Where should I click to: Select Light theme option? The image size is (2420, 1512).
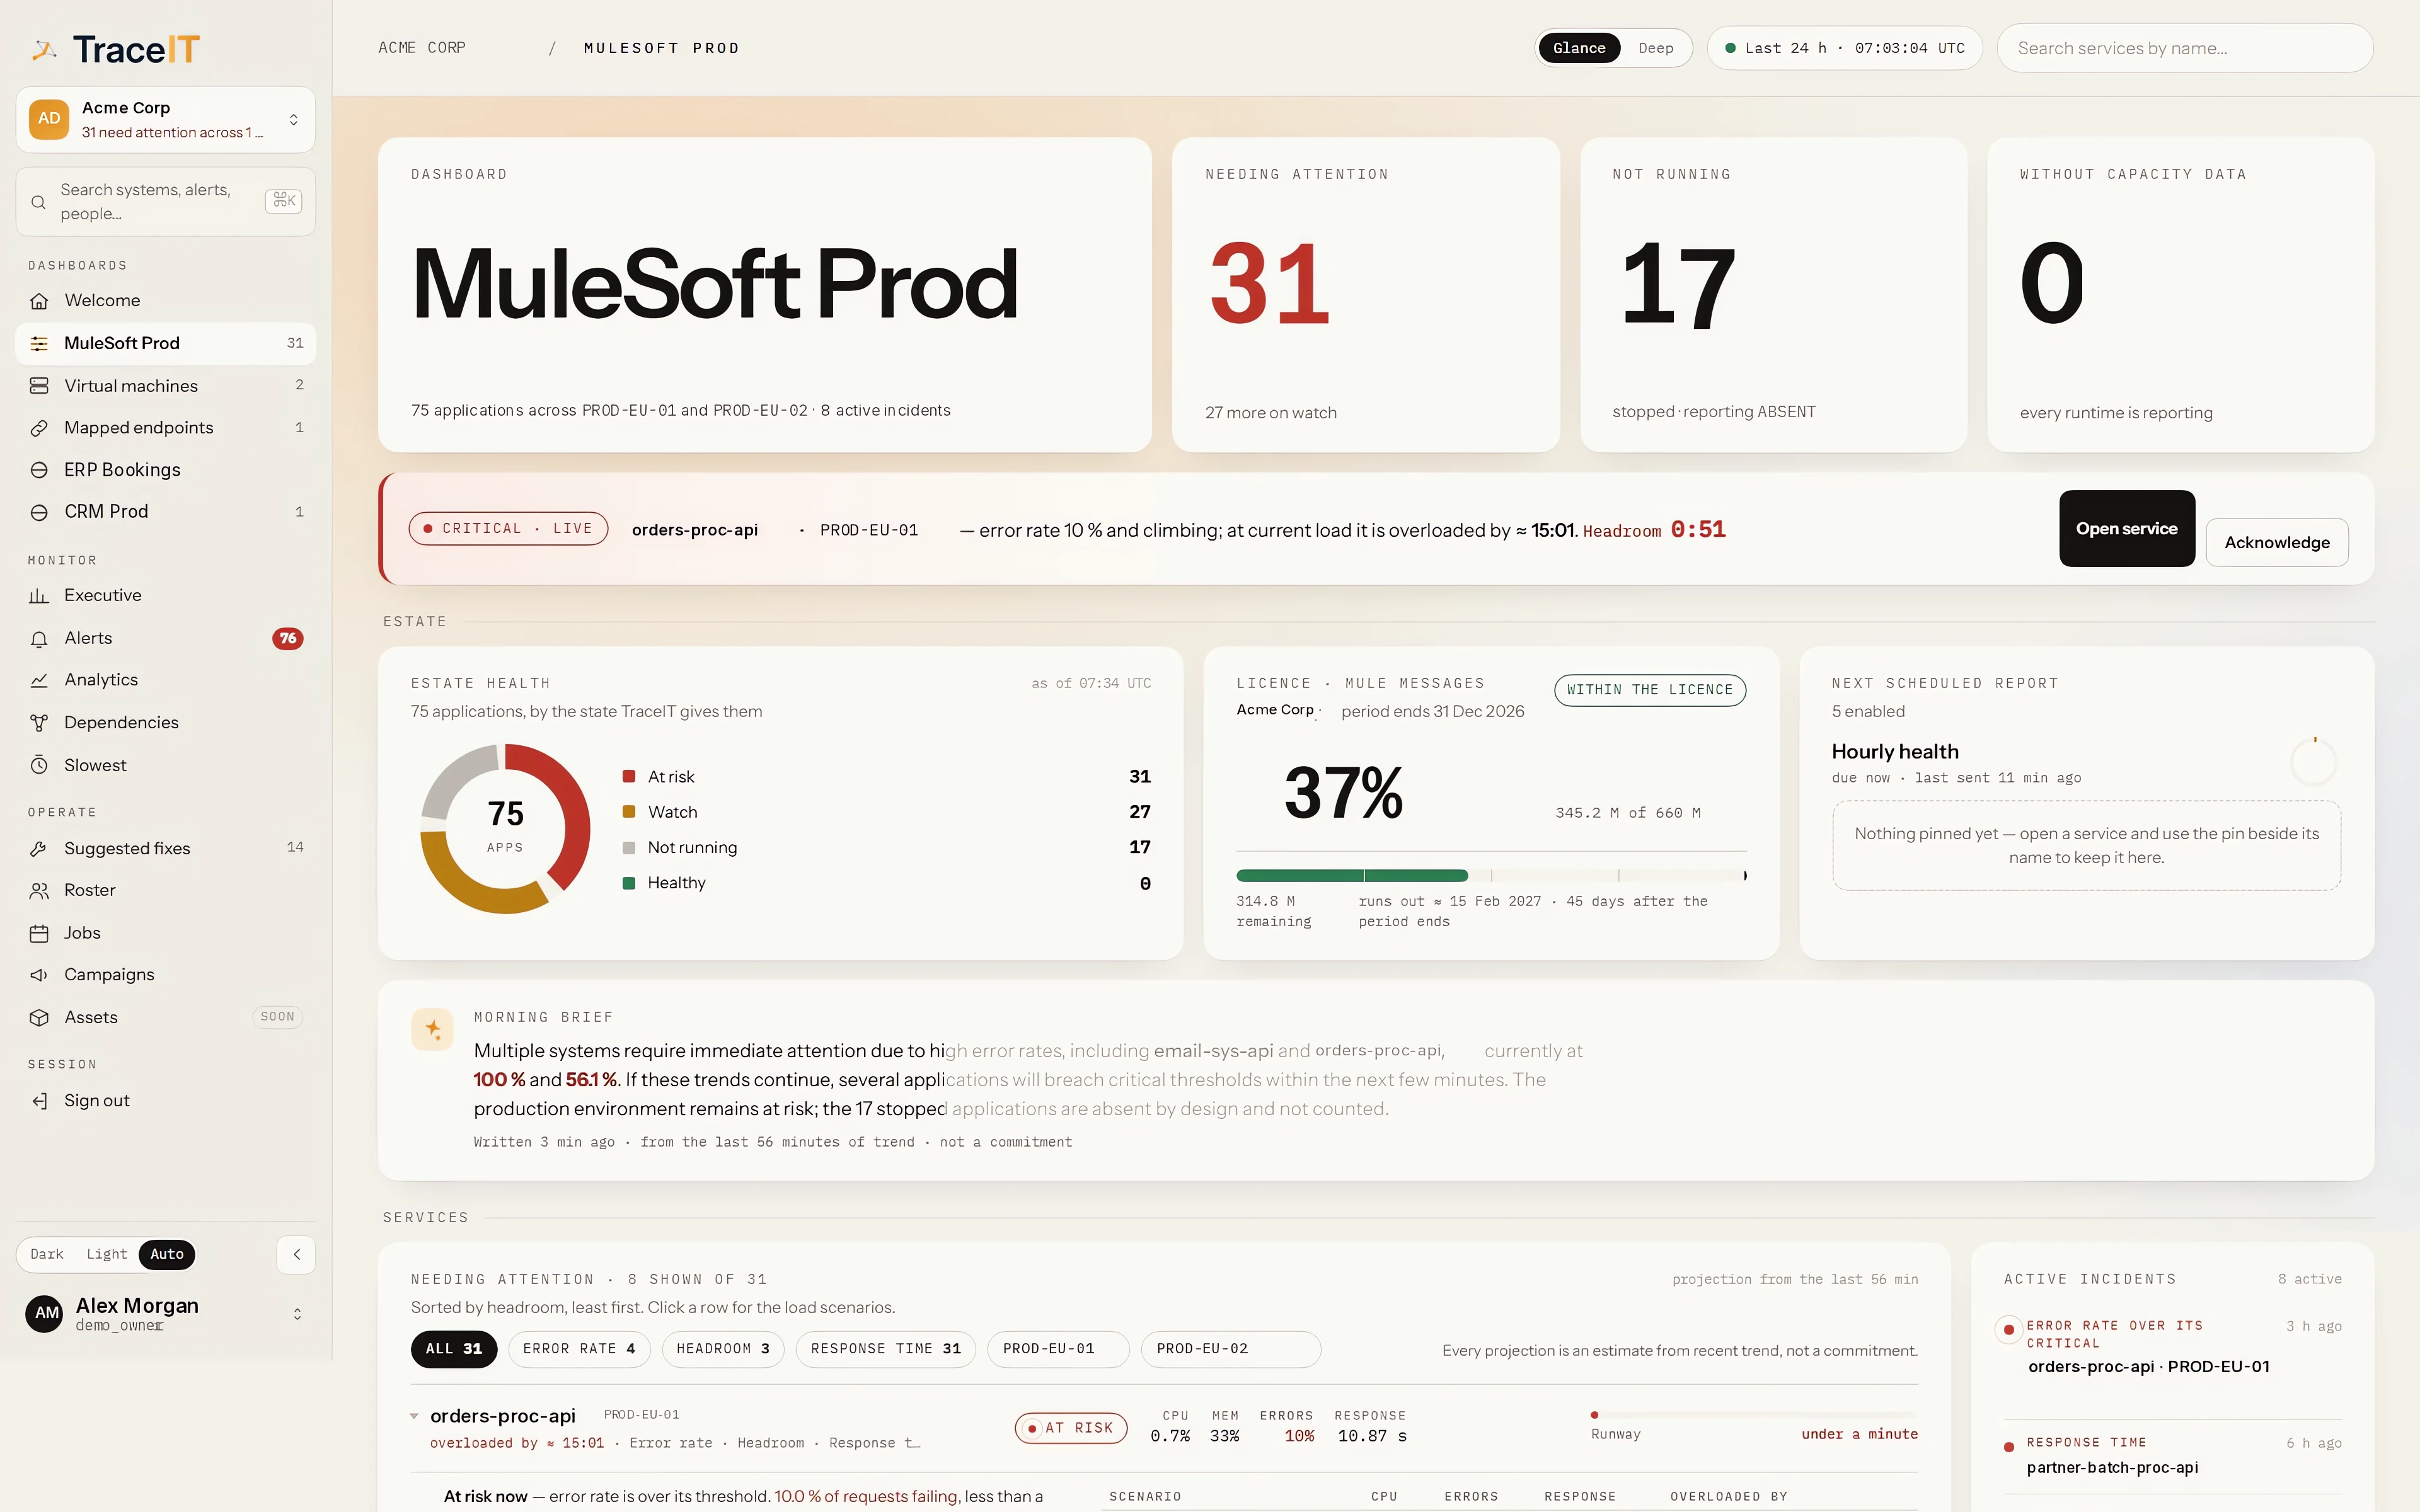106,1254
